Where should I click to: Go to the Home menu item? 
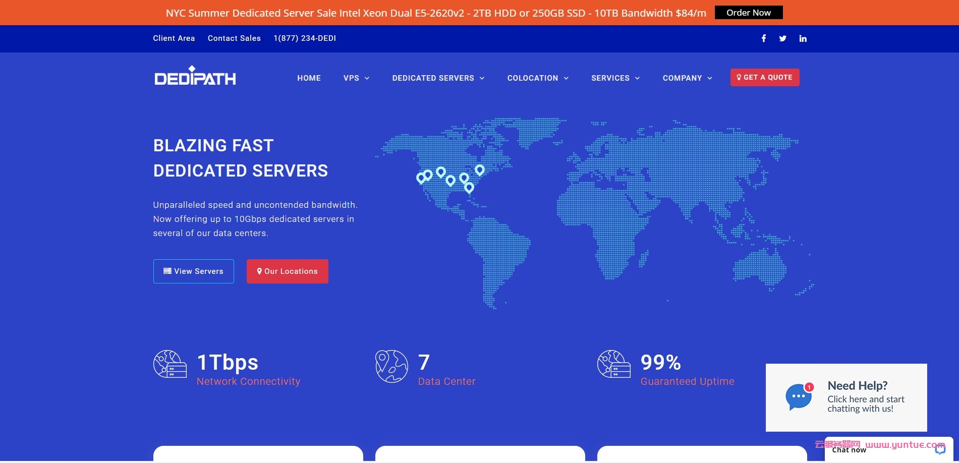[x=309, y=78]
